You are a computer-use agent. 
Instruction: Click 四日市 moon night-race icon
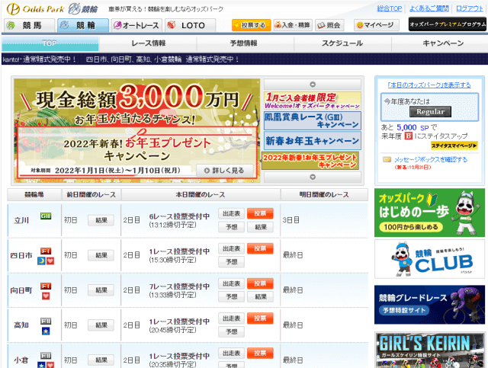pyautogui.click(x=42, y=261)
